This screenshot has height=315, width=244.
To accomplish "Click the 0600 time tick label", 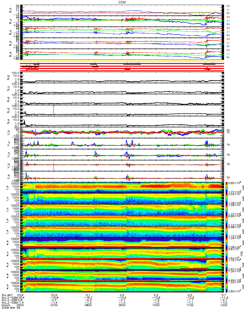I will [x=20, y=306].
